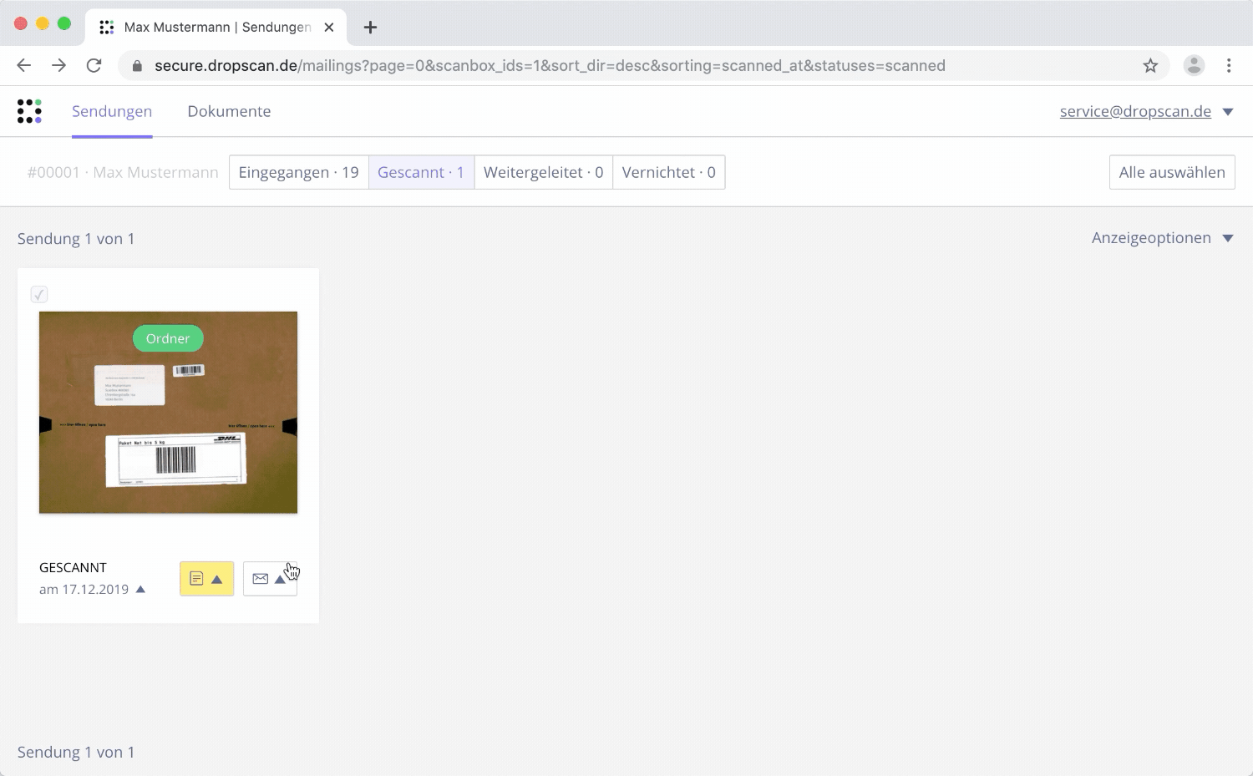The image size is (1253, 776).
Task: Show the Vernichtet shipments
Action: 668,172
